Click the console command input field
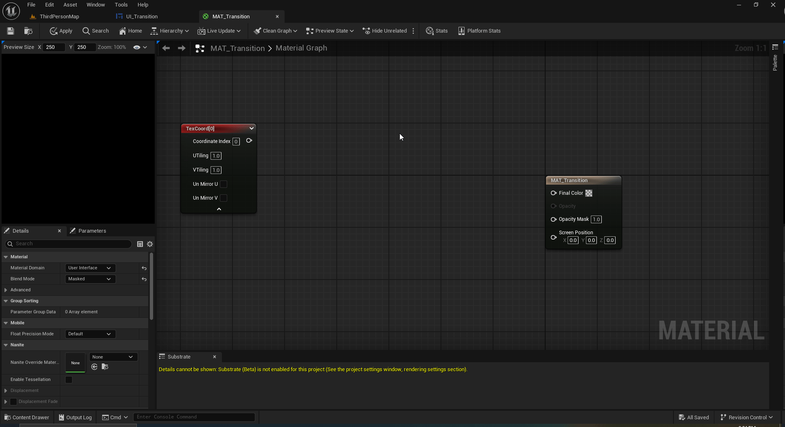 pos(194,417)
